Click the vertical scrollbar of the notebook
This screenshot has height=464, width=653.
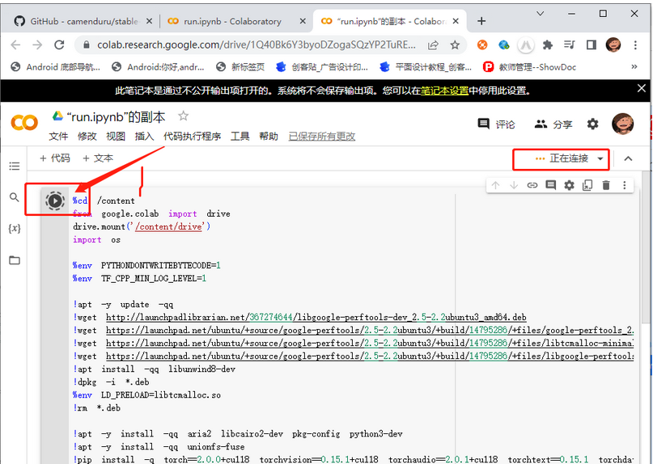[645, 246]
